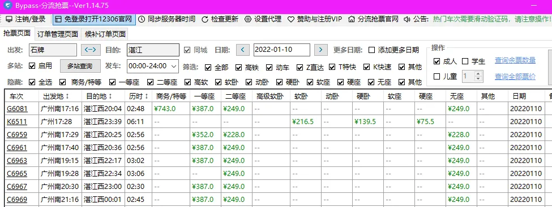Click the Bypass app icon in title bar
Viewport: 552px width, 207px height.
coord(7,6)
